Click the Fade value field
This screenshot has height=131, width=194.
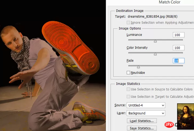(178, 61)
